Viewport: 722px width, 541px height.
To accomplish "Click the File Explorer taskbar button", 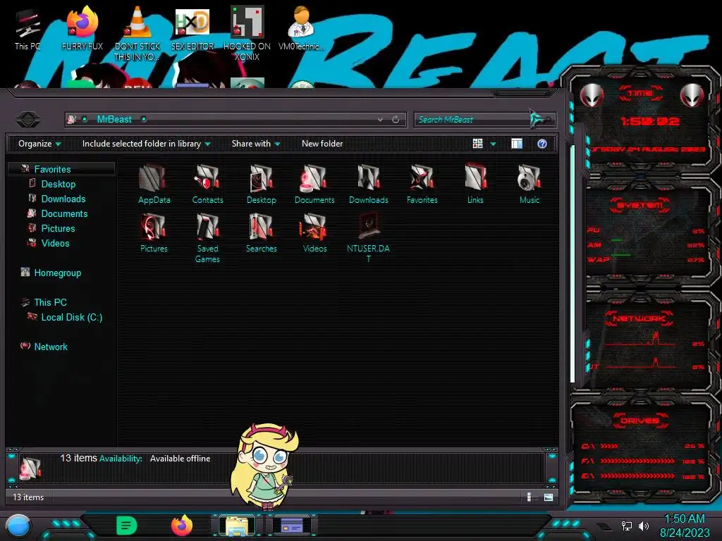I will 237,526.
